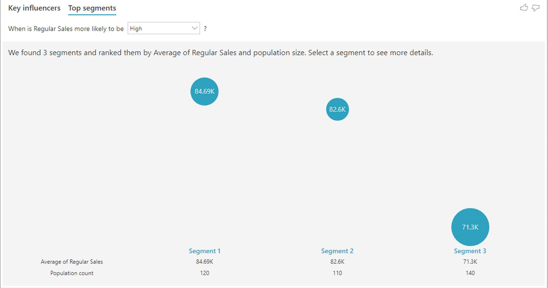This screenshot has width=548, height=288.
Task: Click Segment 3's average value 71.3K
Action: click(470, 262)
